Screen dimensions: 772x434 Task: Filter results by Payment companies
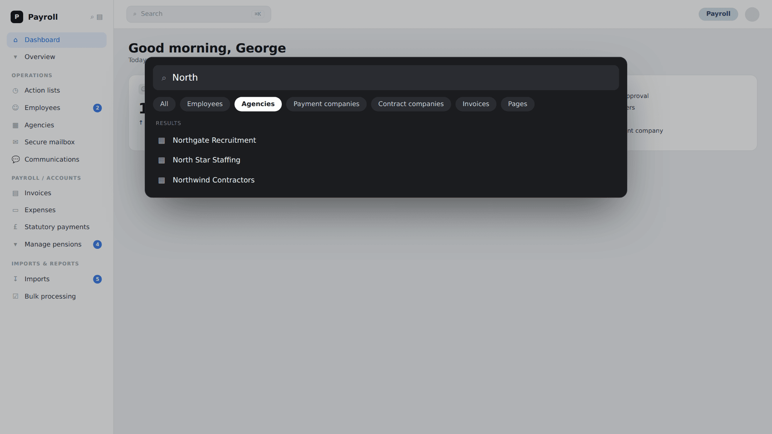326,104
